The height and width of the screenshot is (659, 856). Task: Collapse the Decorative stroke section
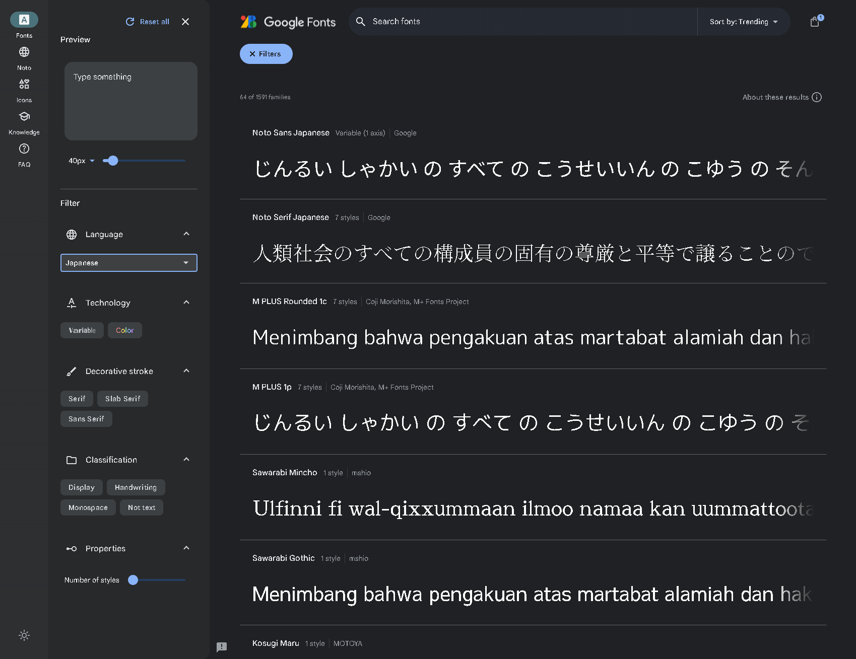(186, 371)
